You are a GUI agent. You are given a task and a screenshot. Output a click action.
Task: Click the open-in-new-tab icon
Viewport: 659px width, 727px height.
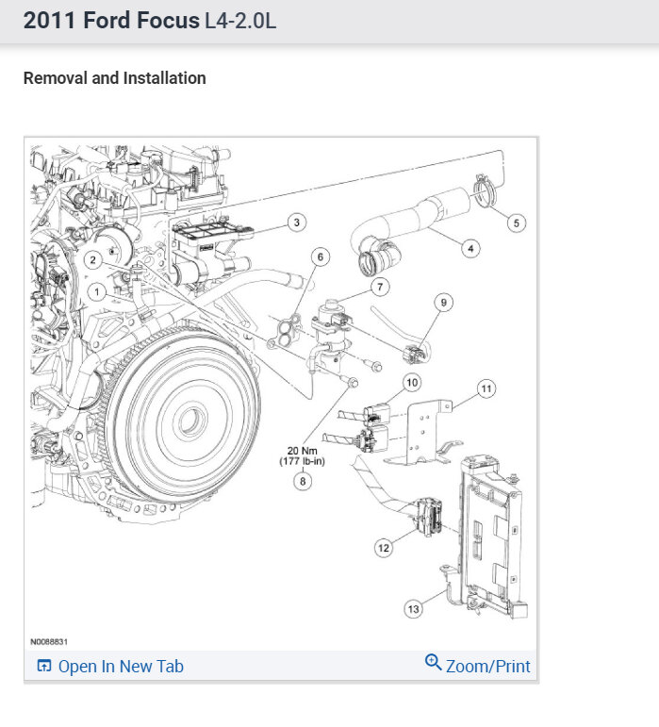click(x=44, y=666)
